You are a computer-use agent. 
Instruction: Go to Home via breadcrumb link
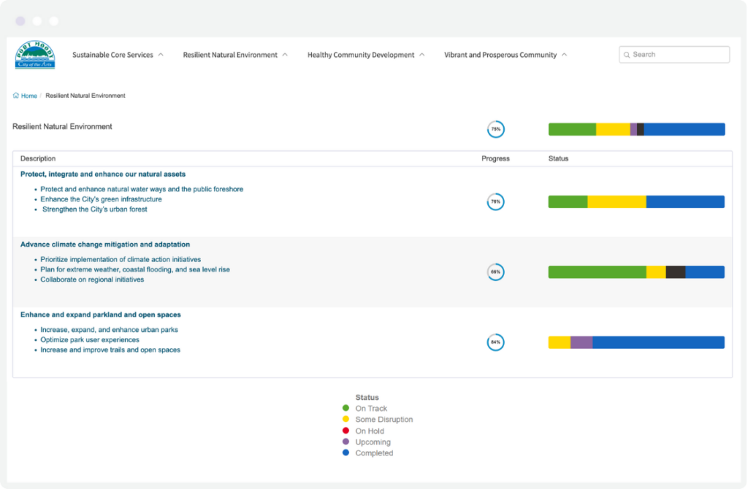tap(28, 96)
